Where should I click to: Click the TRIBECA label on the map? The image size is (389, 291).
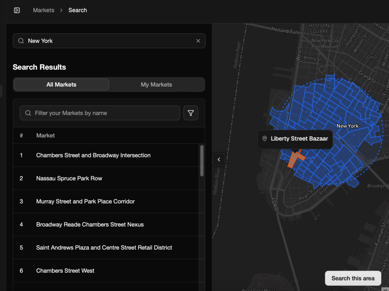(312, 112)
